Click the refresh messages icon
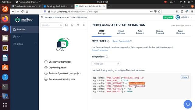This screenshot has width=195, height=110. [x=72, y=25]
